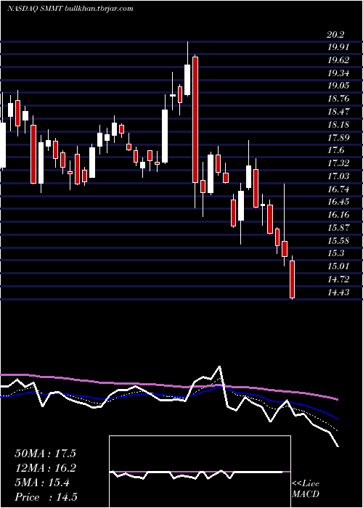Viewport: 363px width, 508px height.
Task: Click the Price : 14.5 readout
Action: click(x=45, y=497)
